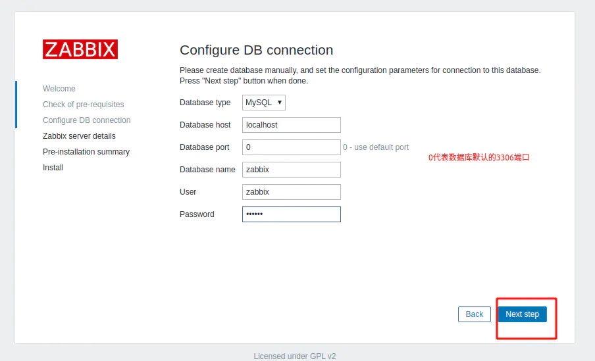Click the Licensed under GPL v2 text
Viewport: 595px width, 361px height.
point(295,356)
